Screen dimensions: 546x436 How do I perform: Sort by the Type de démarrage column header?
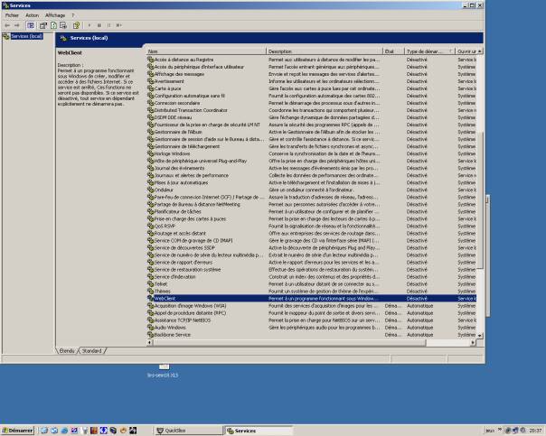click(429, 51)
